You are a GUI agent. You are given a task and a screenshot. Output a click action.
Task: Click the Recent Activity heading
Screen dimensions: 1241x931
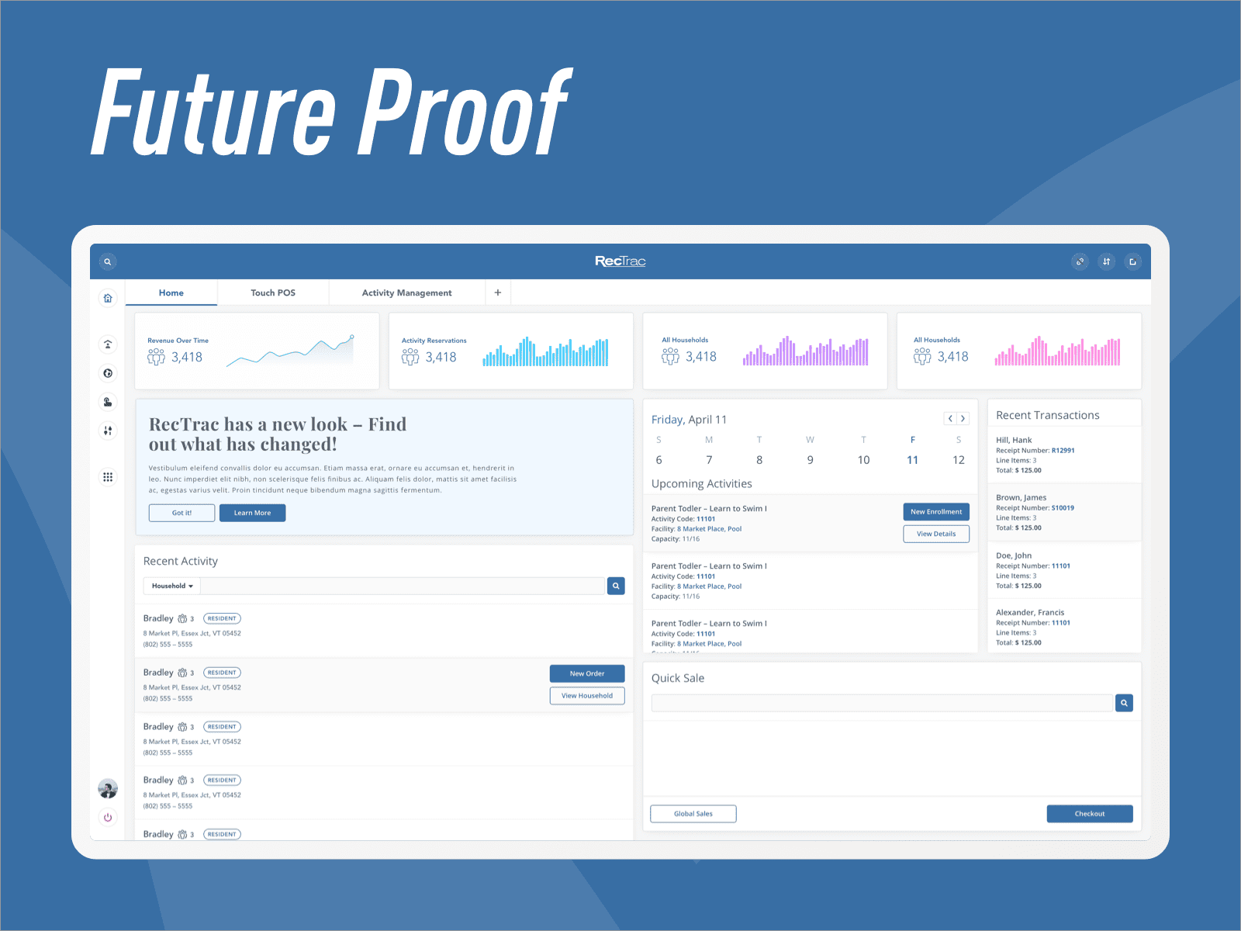point(181,561)
